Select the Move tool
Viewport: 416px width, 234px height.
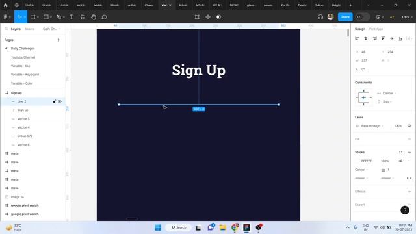tap(19, 17)
